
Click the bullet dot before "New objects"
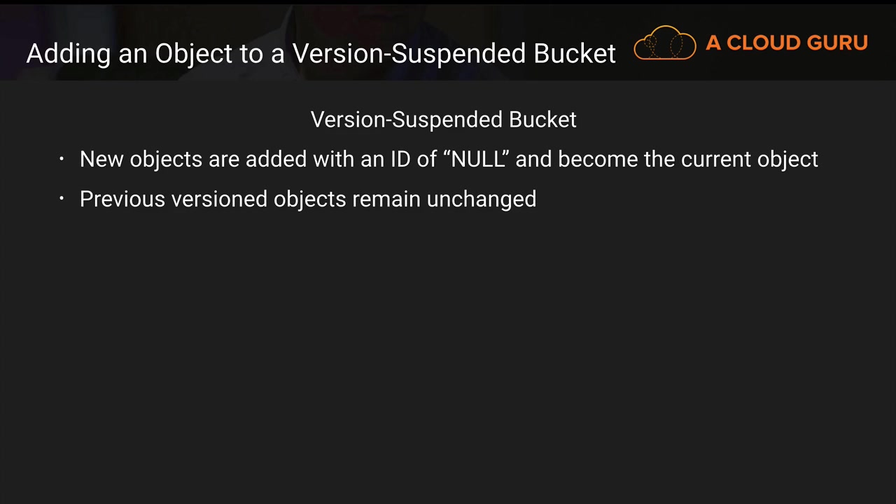62,160
